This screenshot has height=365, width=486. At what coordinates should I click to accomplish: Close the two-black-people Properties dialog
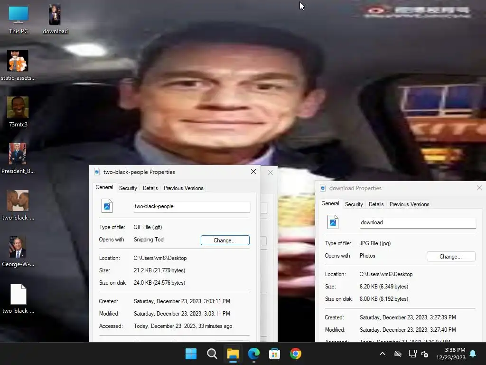point(253,172)
